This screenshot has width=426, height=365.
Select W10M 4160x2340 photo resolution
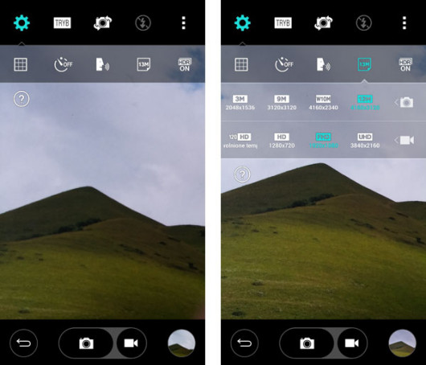coord(323,103)
